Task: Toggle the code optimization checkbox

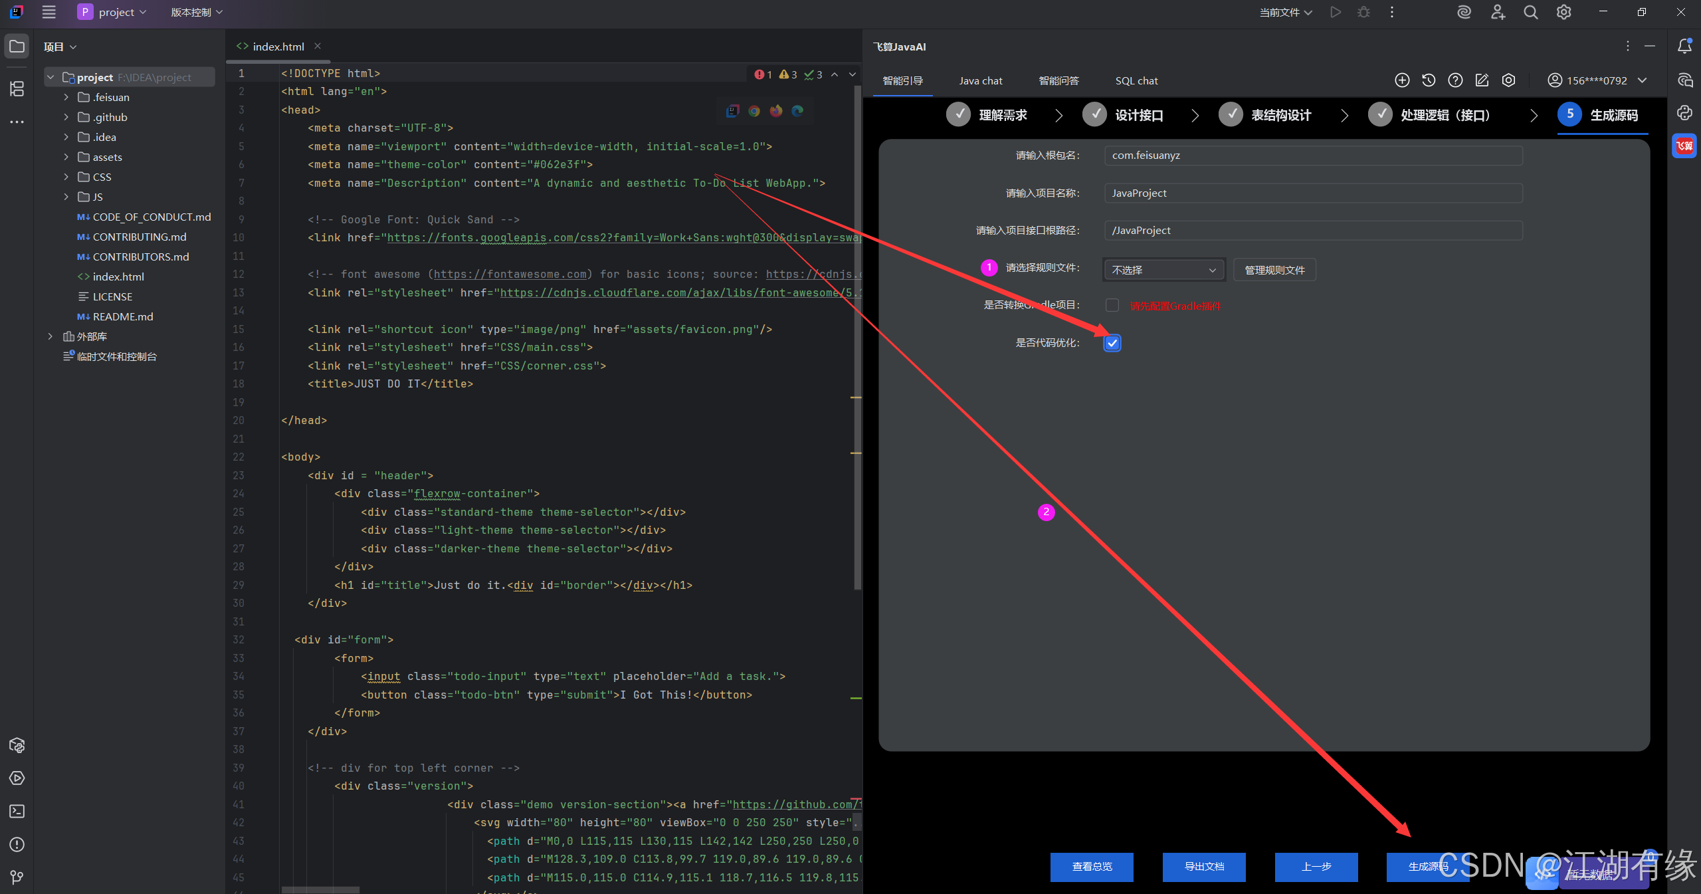Action: click(x=1112, y=343)
